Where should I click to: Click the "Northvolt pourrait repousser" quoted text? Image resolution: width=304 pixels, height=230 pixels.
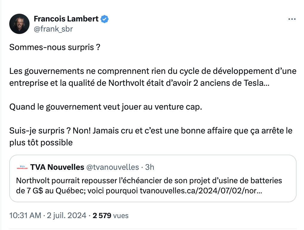[149, 186]
